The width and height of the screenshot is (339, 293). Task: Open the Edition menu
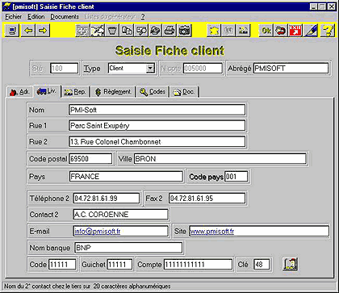[x=36, y=17]
